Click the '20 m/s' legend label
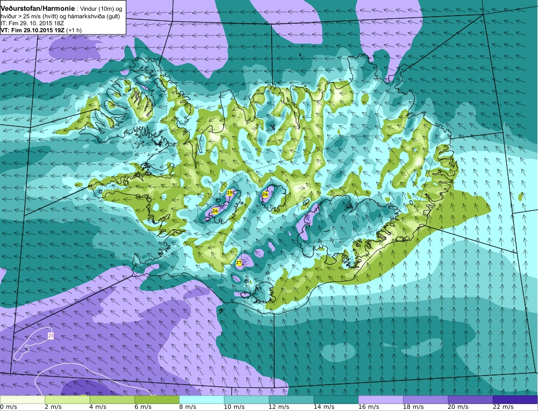This screenshot has height=411, width=538. click(x=458, y=407)
